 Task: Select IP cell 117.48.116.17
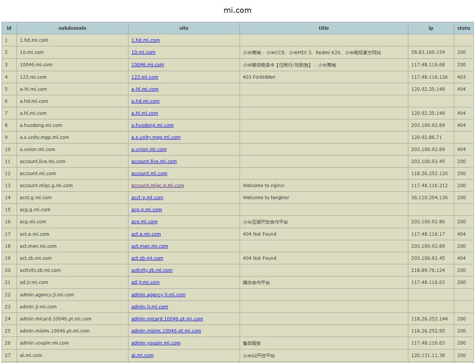click(431, 234)
